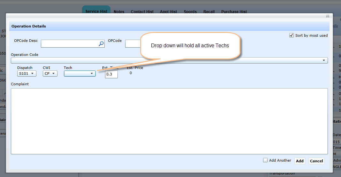
Task: Close the Operation Details dialog with X icon
Action: [x=328, y=16]
